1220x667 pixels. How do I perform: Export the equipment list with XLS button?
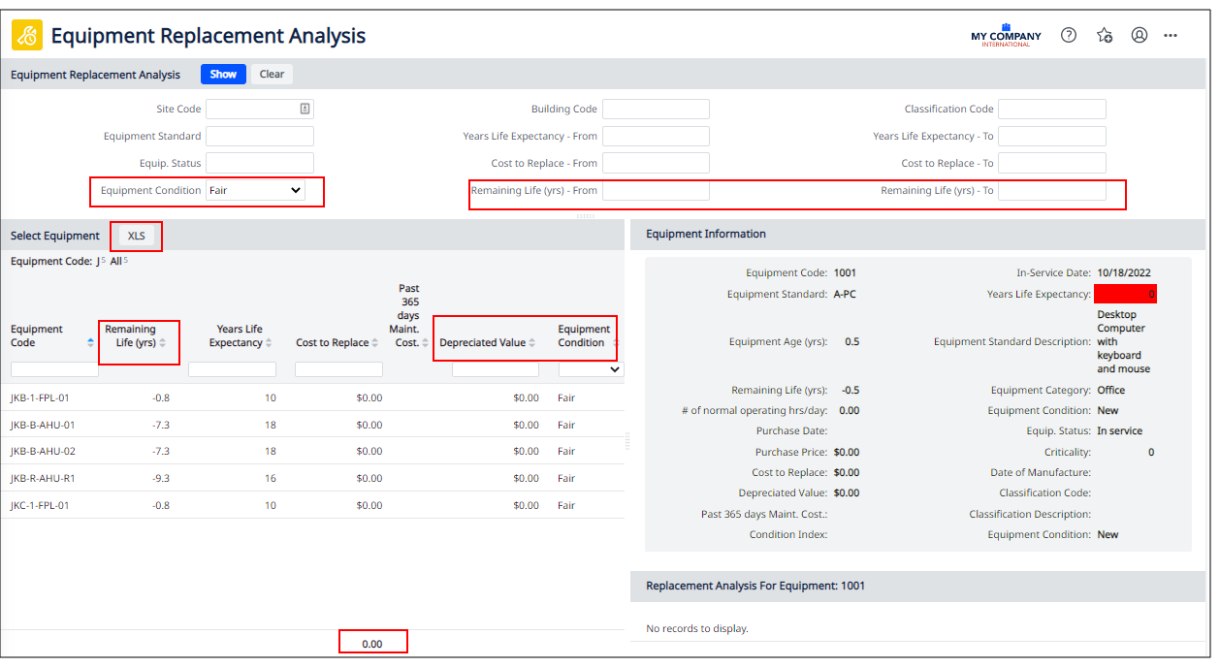point(137,236)
